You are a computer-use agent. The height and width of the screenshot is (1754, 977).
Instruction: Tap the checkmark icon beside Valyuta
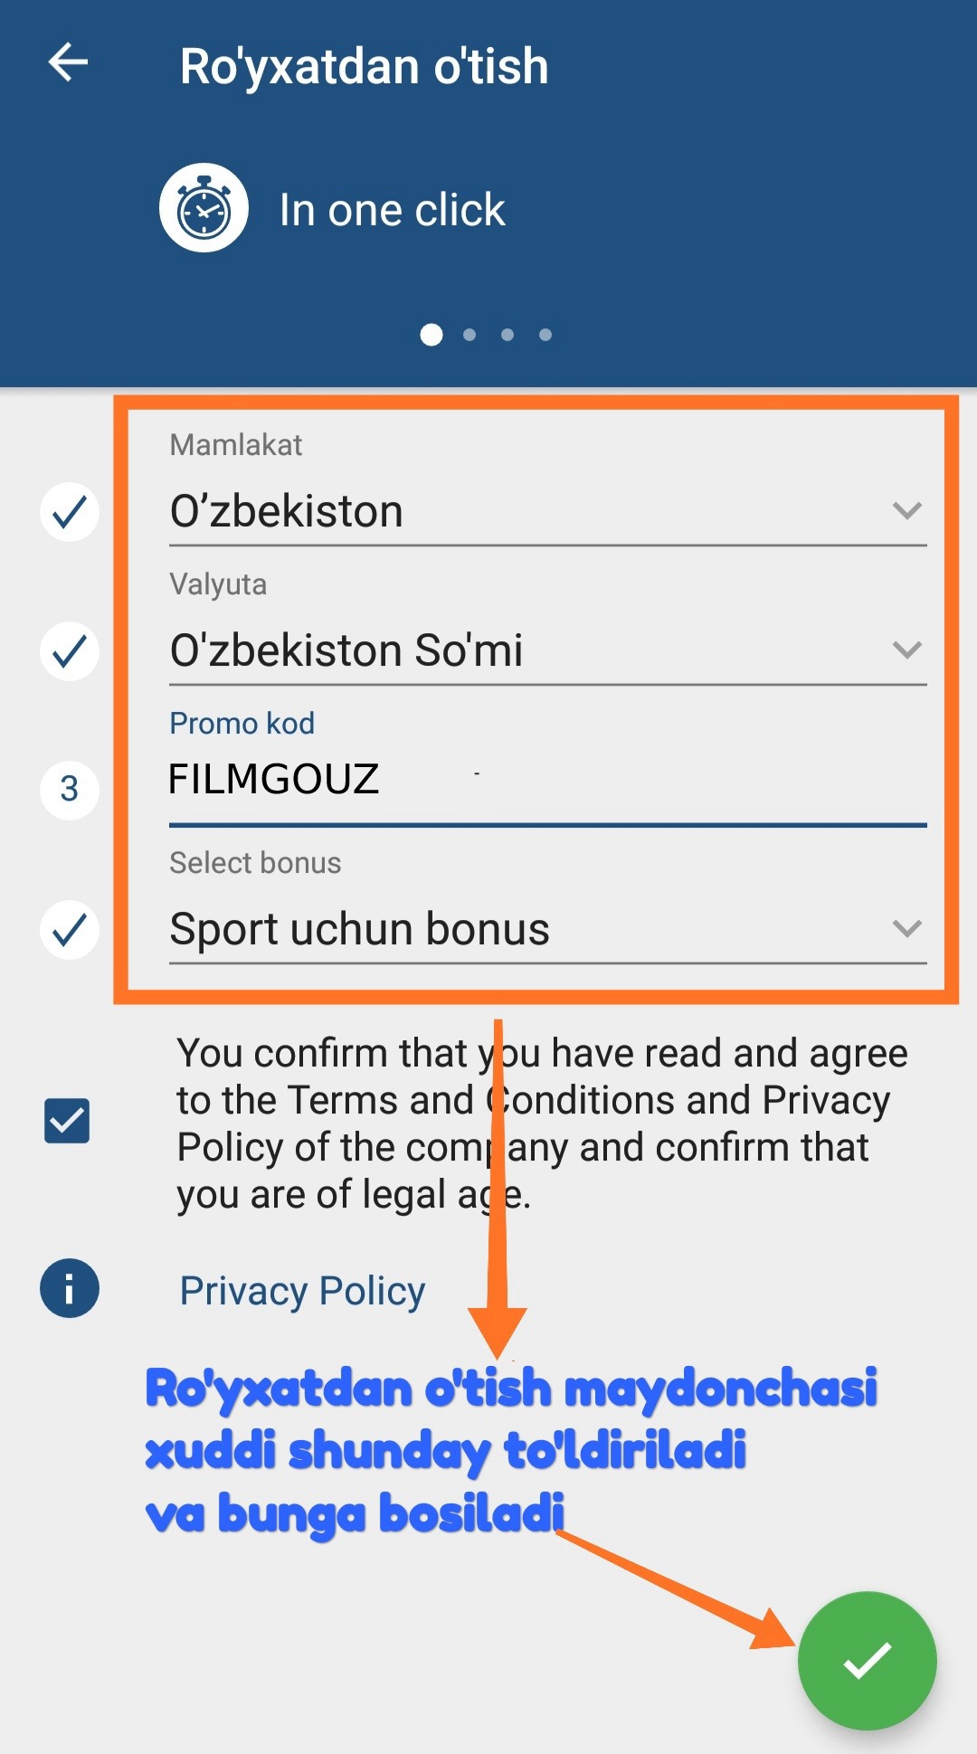coord(70,651)
